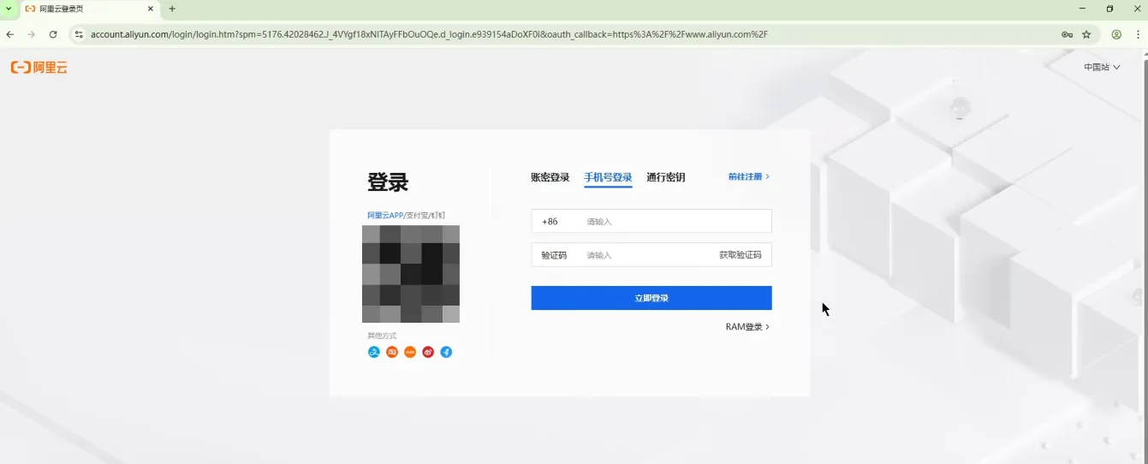The width and height of the screenshot is (1148, 464).
Task: Sign in with the Weibo icon
Action: point(428,352)
